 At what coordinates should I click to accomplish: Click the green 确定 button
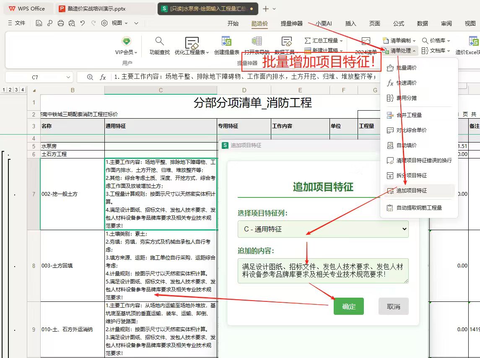point(348,306)
